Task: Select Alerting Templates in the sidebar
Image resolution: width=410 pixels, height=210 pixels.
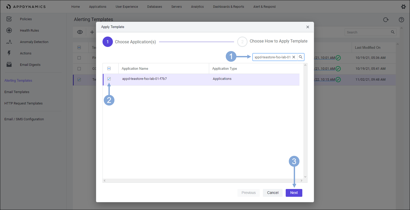Action: 18,81
